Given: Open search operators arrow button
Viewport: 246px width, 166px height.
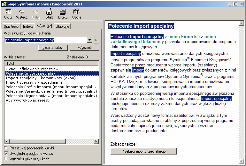Looking at the screenshot, I should [x=96, y=40].
